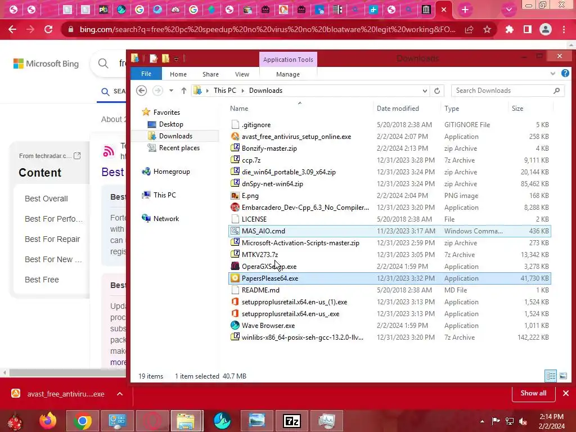Screen dimensions: 576x432
Task: Select the README.md file name
Action: 260,290
